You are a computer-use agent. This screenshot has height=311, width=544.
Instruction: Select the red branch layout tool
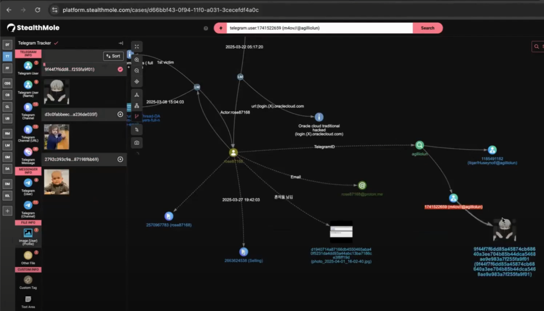click(137, 116)
